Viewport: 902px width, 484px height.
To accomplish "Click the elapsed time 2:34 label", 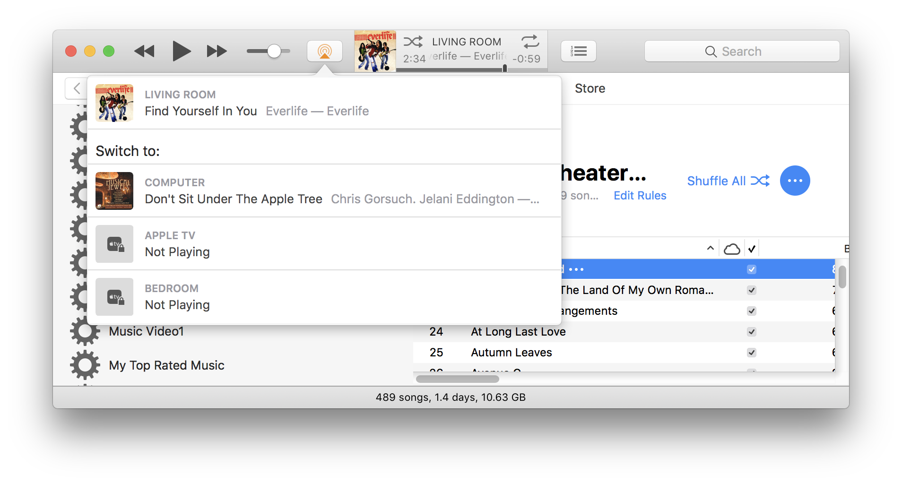I will 414,59.
